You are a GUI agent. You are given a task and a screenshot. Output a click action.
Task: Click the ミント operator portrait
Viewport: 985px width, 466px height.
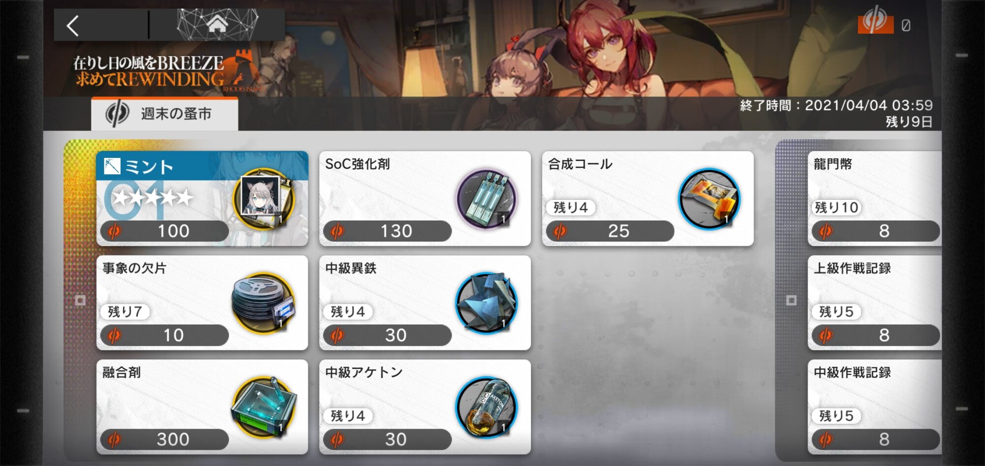[x=263, y=199]
